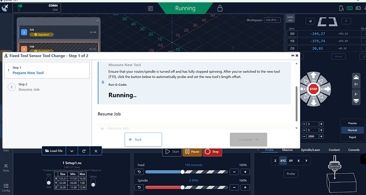The image size is (366, 195).
Task: Click the green keyboard shortcuts icon
Action: 350,8
